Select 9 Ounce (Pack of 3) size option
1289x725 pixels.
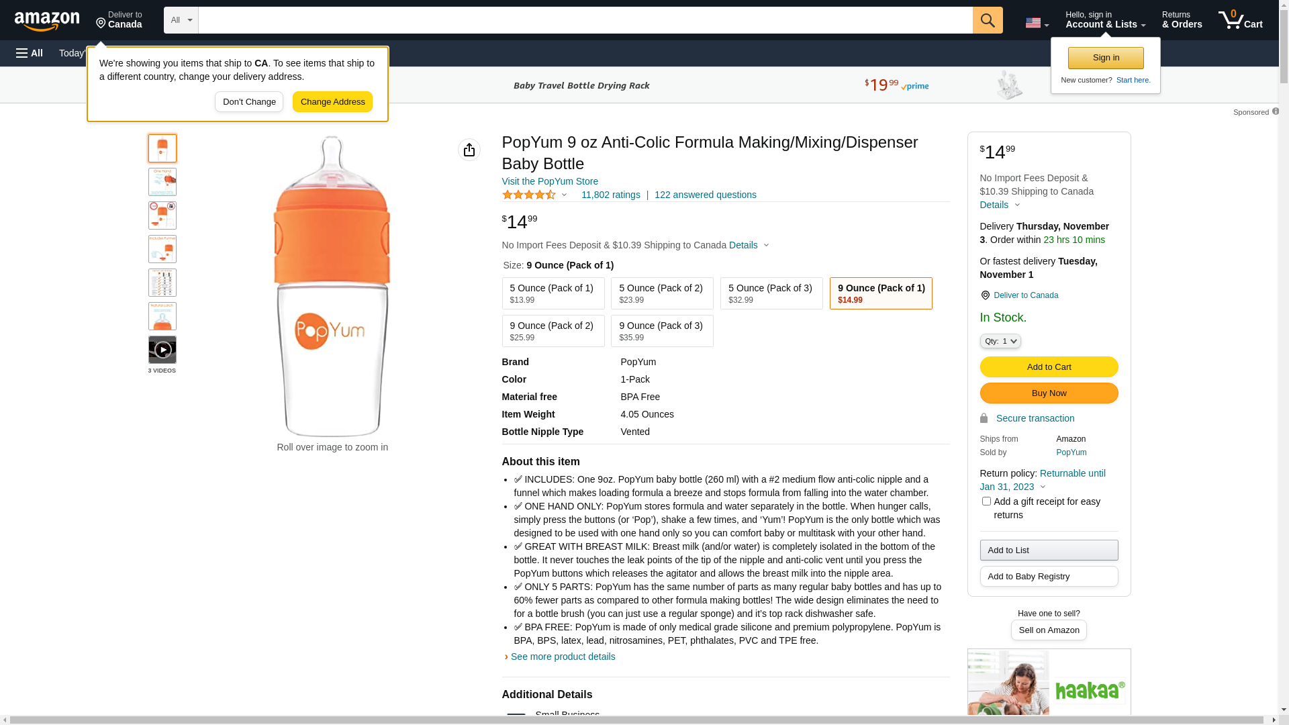tap(662, 331)
